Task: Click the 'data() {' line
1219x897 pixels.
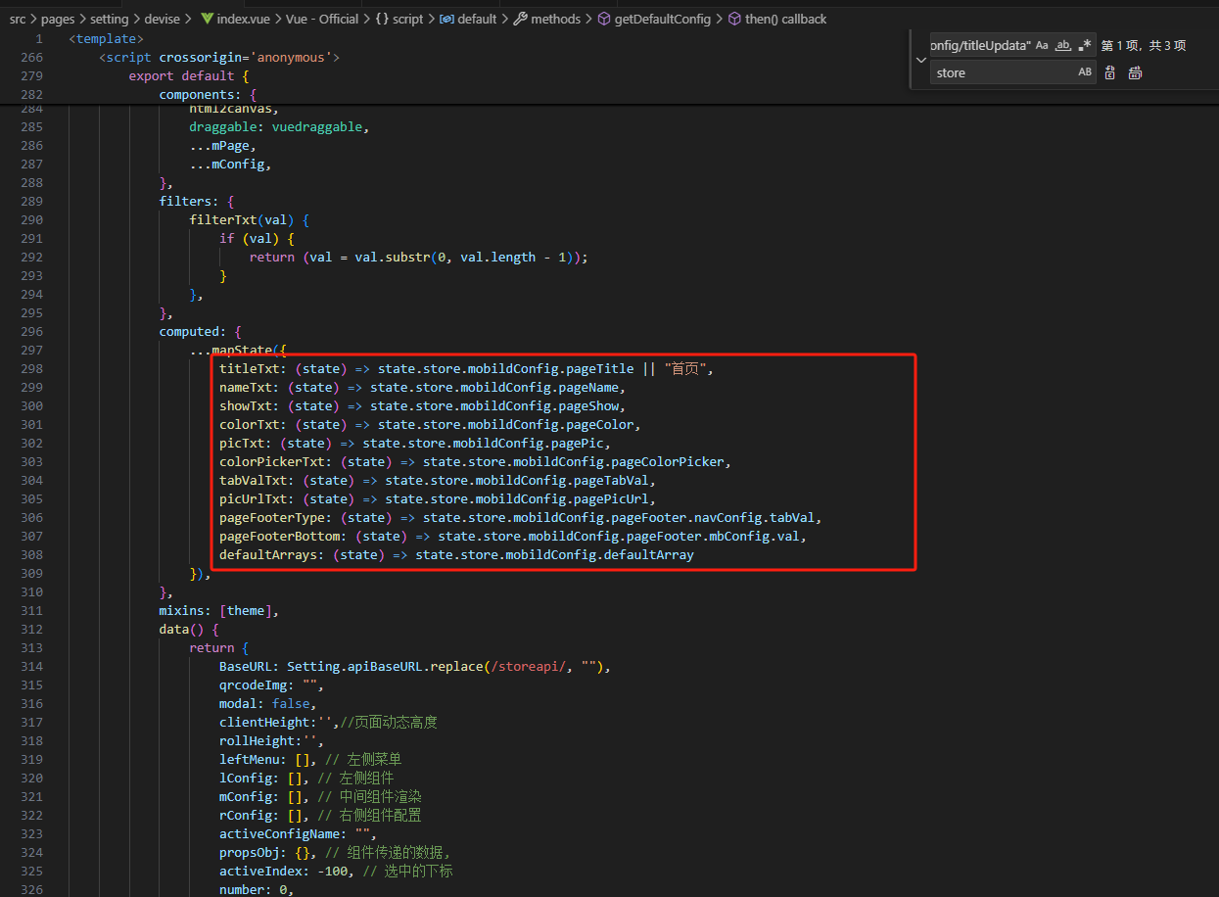Action: (x=189, y=629)
